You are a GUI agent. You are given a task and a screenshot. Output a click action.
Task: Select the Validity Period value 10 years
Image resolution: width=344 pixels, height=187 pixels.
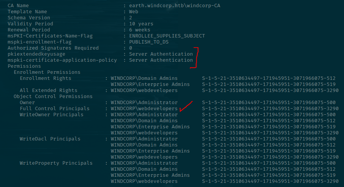141,24
